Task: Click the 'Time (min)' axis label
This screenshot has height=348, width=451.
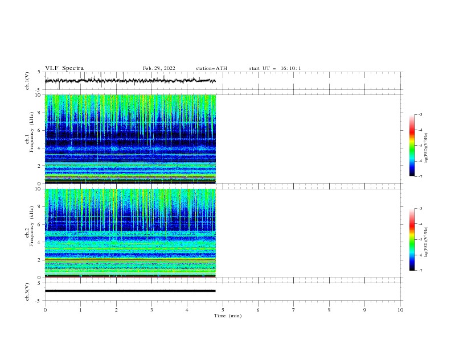Action: point(228,316)
